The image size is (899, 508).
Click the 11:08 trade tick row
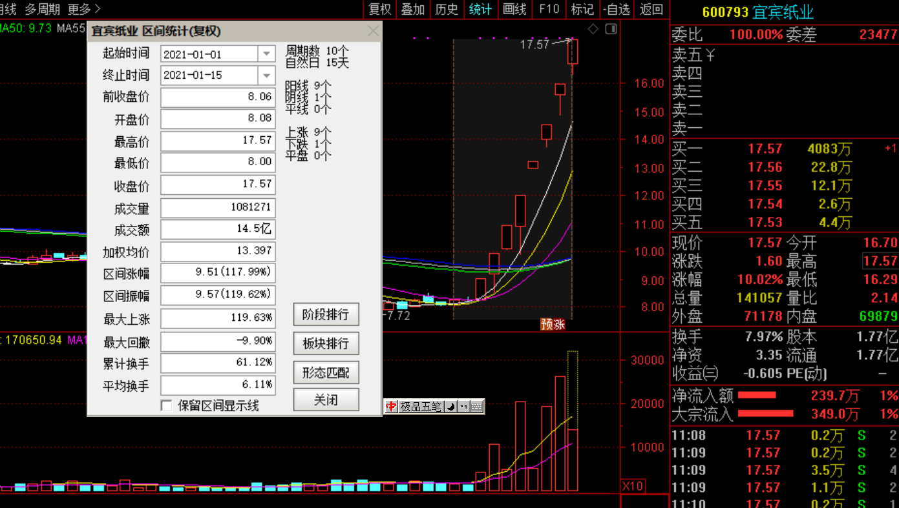(x=785, y=436)
